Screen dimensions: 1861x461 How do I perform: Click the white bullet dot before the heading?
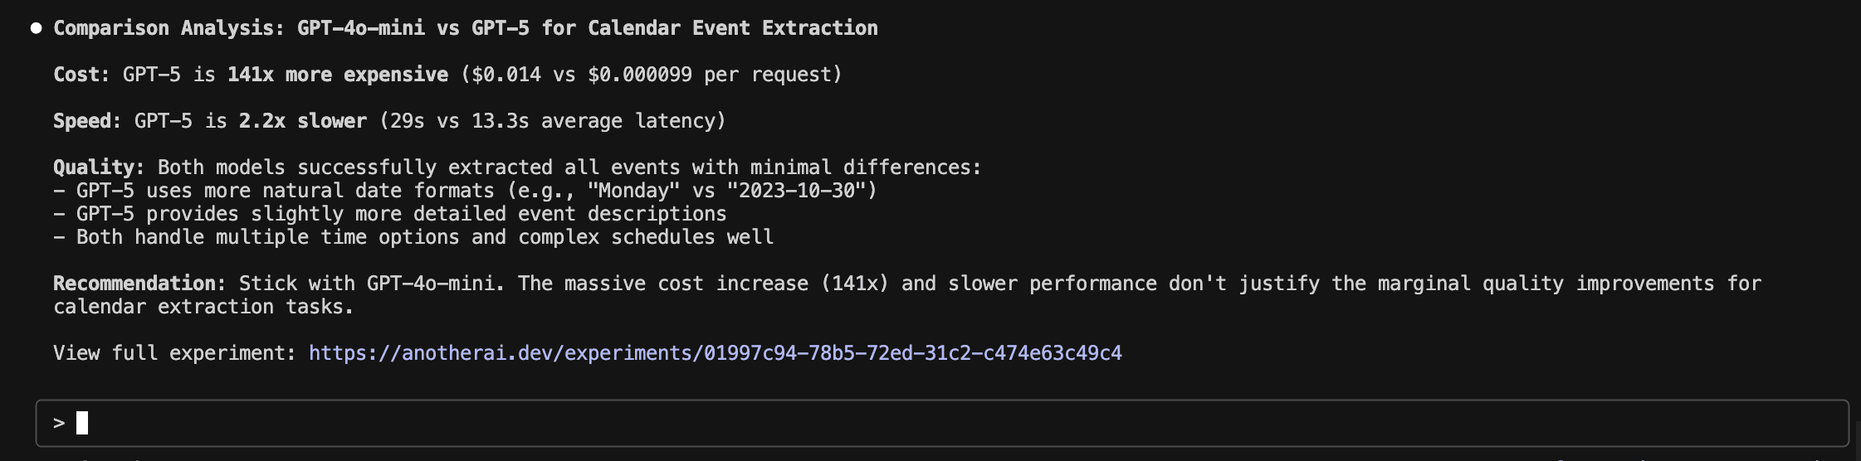coord(36,28)
